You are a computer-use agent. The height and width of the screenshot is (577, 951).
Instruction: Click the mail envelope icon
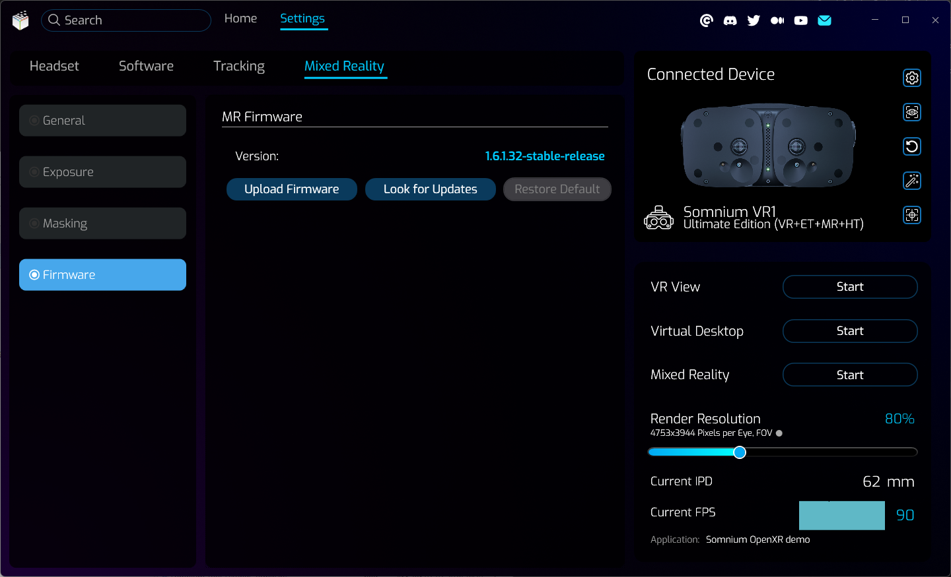(824, 20)
